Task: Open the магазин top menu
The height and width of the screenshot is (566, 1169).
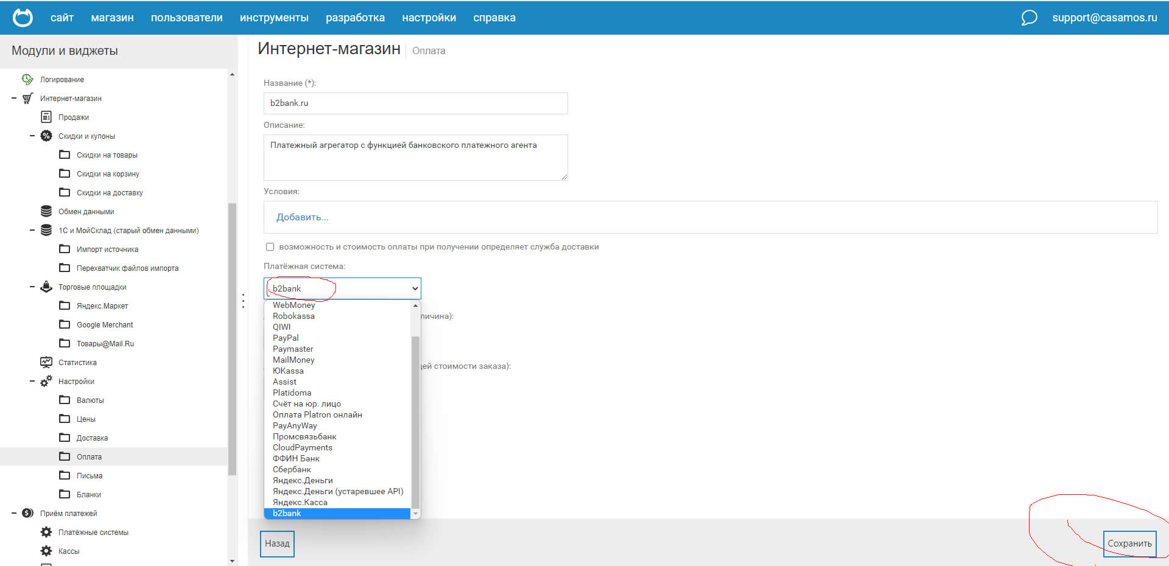Action: pyautogui.click(x=112, y=18)
